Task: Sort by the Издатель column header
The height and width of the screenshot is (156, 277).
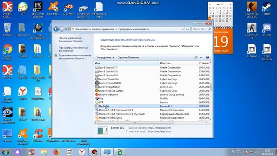Action: point(178,63)
